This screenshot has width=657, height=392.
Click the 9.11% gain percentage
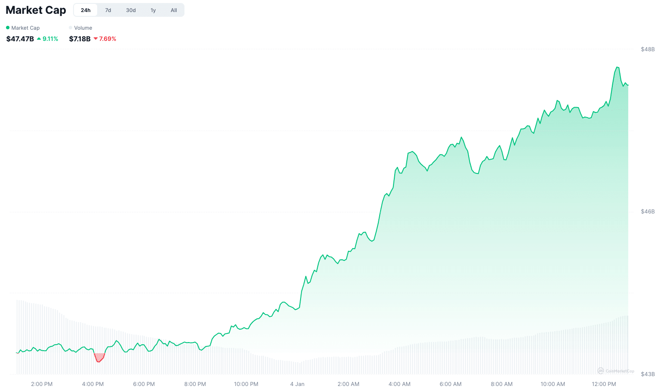(51, 39)
